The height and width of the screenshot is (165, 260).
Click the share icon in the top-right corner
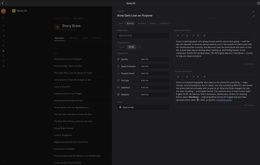(x=258, y=3)
